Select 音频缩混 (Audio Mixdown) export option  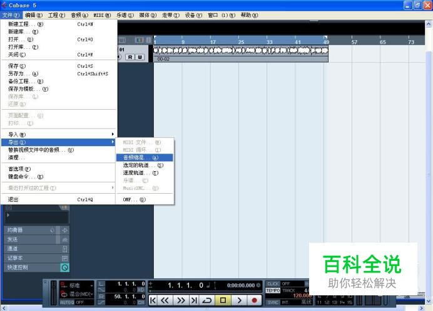point(145,157)
